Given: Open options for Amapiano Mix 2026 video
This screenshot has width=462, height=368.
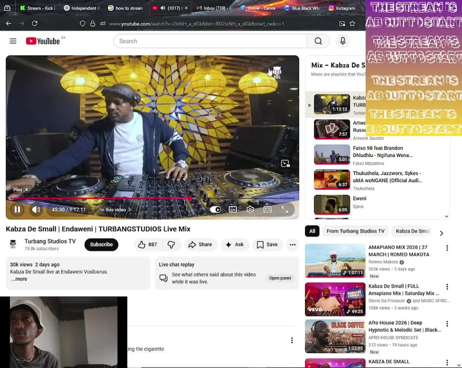Looking at the screenshot, I should pyautogui.click(x=447, y=248).
